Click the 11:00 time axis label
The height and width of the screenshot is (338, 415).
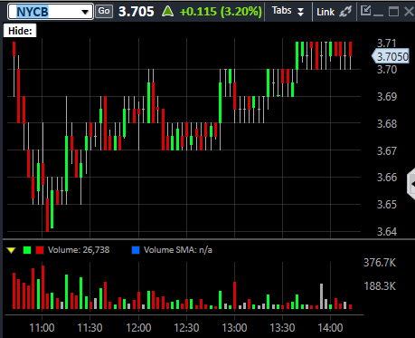42,328
